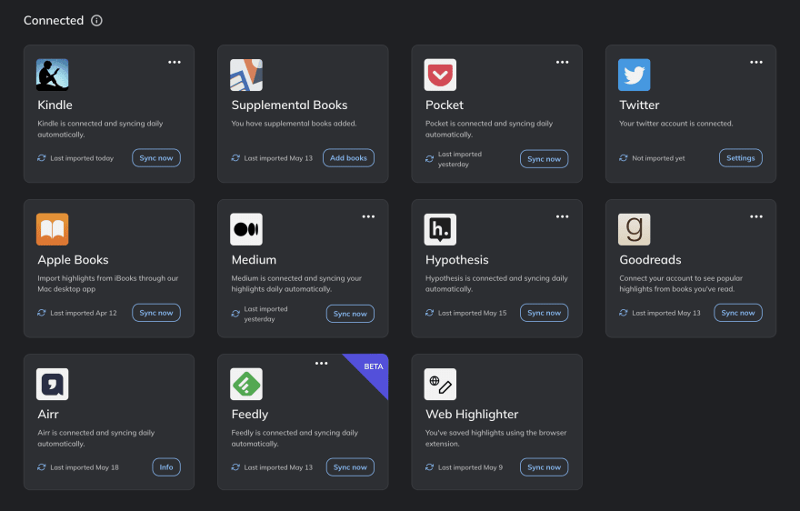Screen dimensions: 800x511
Task: Click the Airr Info button
Action: point(166,467)
